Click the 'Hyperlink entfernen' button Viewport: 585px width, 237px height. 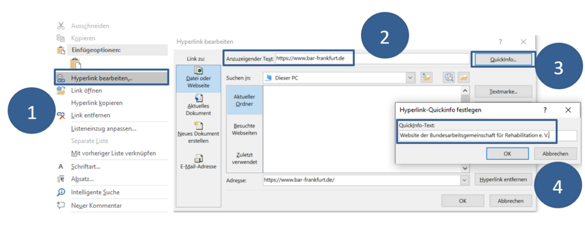point(503,180)
